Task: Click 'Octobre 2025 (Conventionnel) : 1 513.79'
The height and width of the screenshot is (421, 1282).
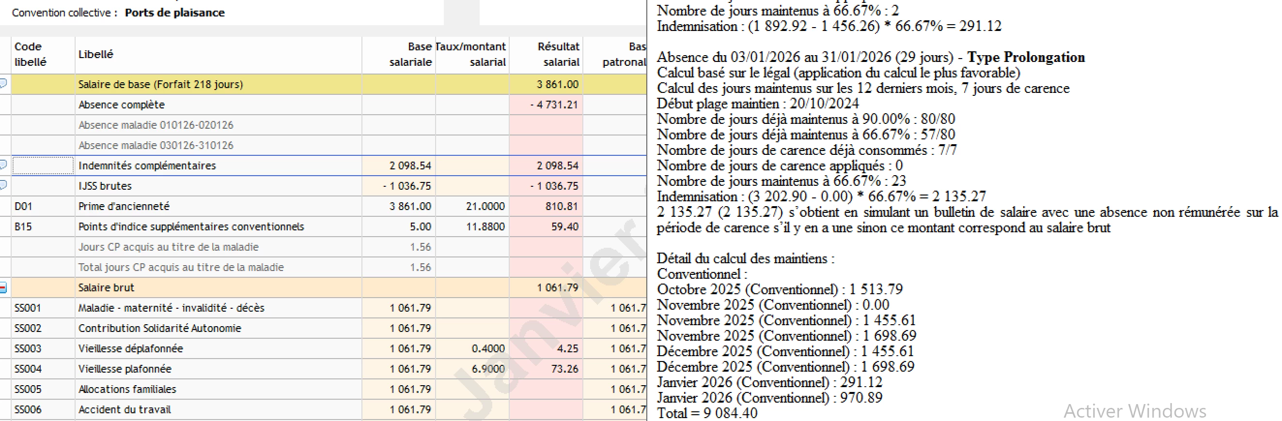Action: point(780,289)
